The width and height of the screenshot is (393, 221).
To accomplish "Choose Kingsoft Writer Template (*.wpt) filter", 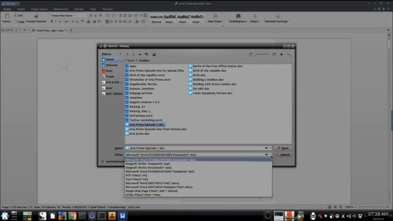I will 198,164.
